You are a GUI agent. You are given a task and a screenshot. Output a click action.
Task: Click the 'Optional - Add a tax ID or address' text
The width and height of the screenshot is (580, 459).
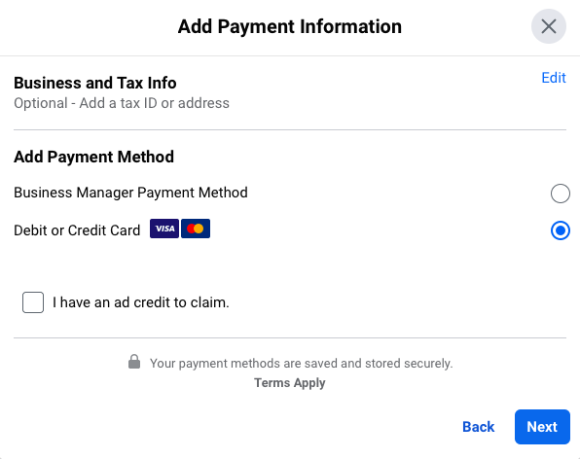pyautogui.click(x=122, y=103)
